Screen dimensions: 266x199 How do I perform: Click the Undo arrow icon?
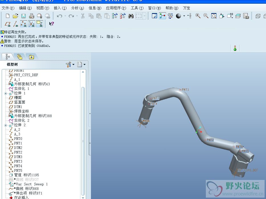click(x=59, y=16)
